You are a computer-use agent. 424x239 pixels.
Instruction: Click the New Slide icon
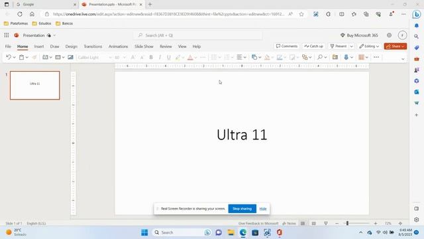click(45, 57)
